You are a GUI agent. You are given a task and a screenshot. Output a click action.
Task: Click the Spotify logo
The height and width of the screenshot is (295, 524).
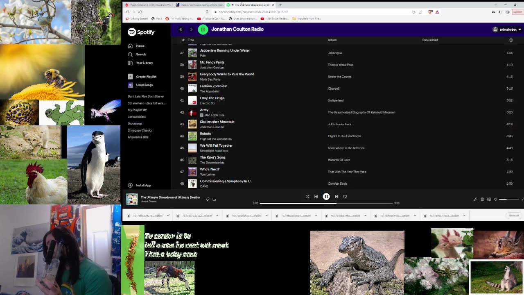(x=141, y=32)
